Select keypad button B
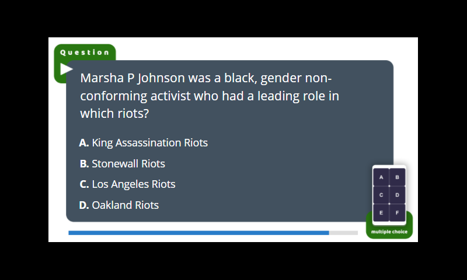The width and height of the screenshot is (467, 280). tap(397, 177)
